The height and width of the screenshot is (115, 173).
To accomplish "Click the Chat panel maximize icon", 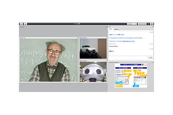I will pyautogui.click(x=153, y=27).
